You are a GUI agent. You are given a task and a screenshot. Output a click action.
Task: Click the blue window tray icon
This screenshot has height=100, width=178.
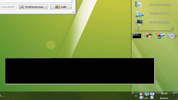click(152, 97)
